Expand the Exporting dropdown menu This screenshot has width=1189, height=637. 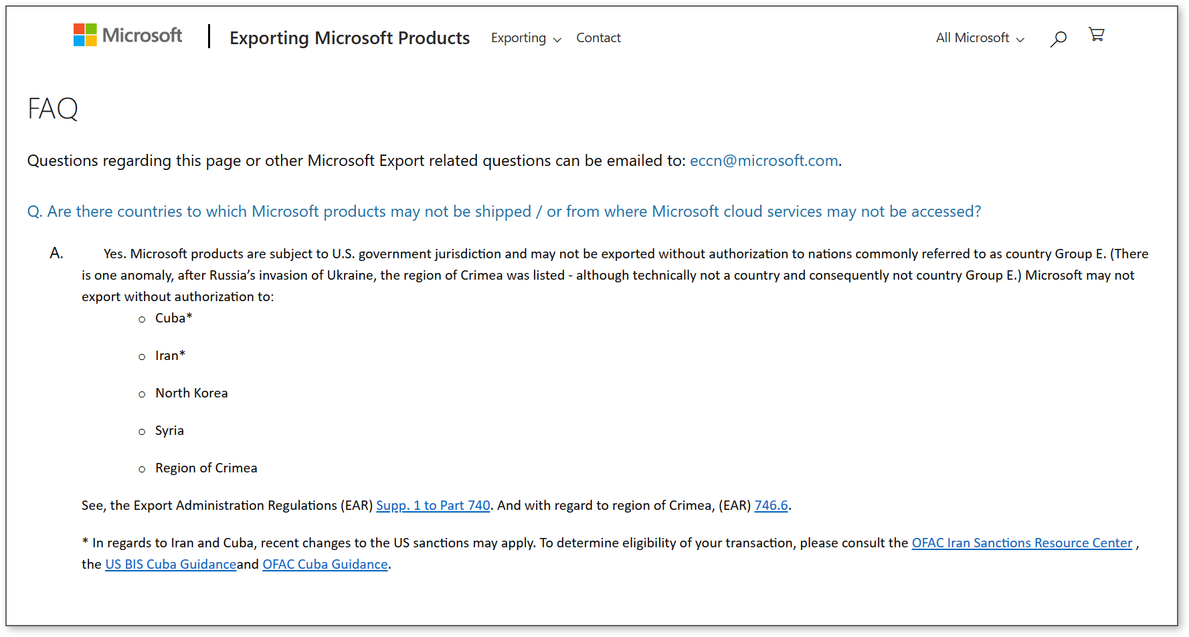click(x=526, y=38)
